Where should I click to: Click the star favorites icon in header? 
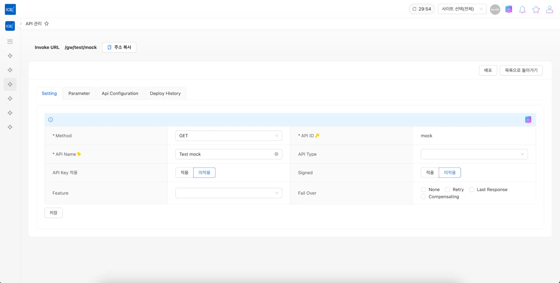[536, 9]
